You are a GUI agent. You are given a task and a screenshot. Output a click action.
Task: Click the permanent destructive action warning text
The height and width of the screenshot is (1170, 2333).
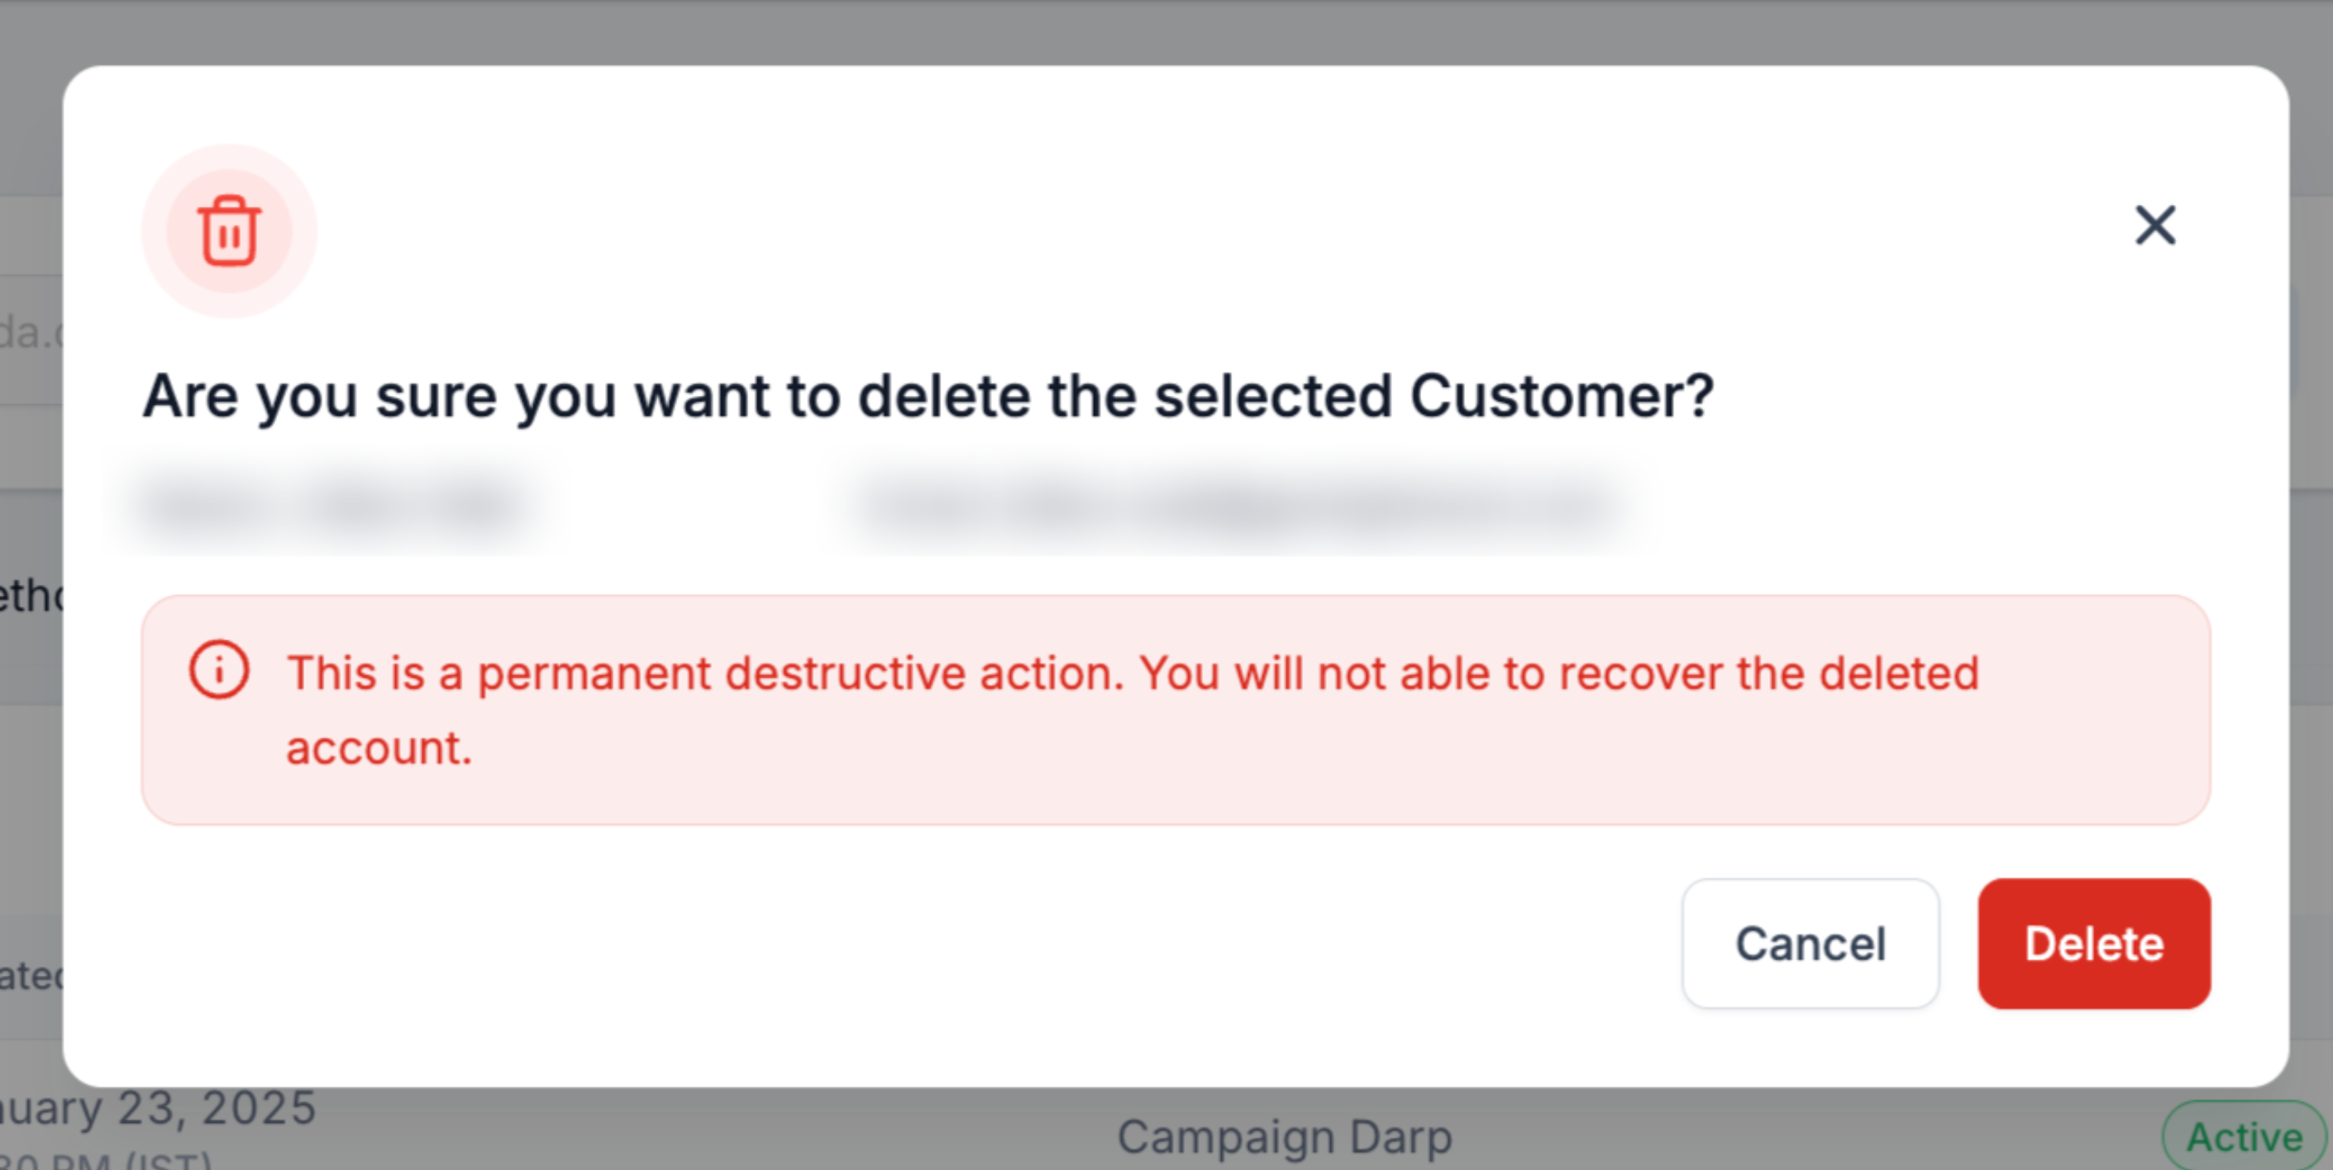click(1132, 674)
